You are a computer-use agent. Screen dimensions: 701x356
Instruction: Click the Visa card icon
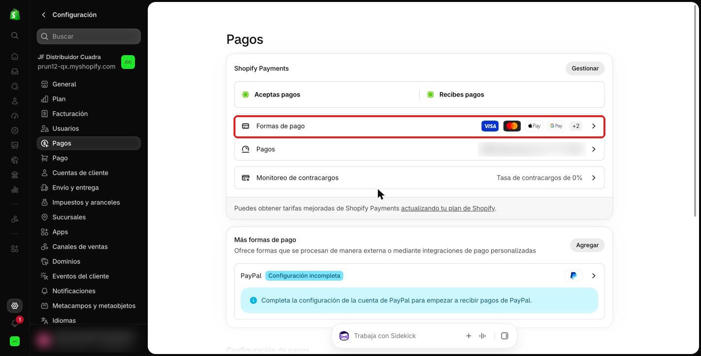[490, 126]
